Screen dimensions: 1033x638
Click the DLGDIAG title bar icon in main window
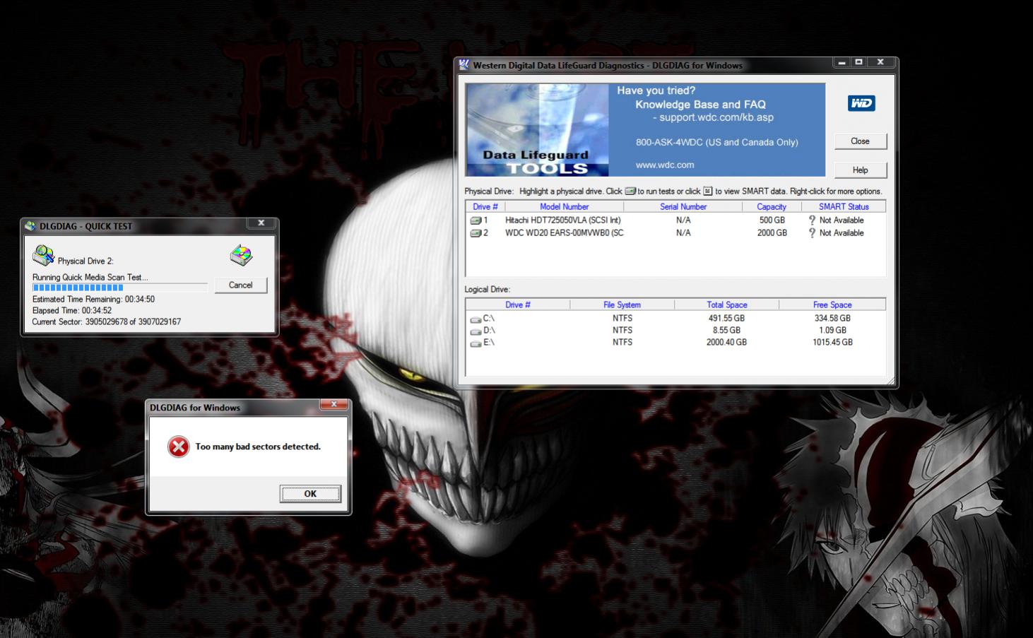coord(464,65)
